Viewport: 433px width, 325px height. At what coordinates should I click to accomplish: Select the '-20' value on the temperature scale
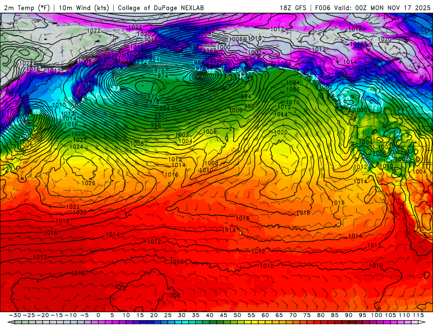coord(43,315)
